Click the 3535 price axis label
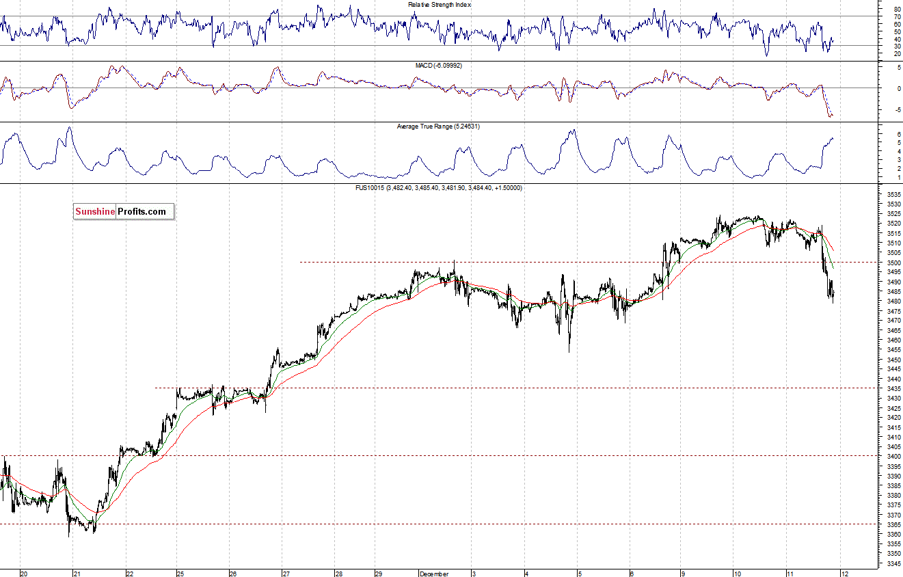This screenshot has width=903, height=577. (893, 195)
